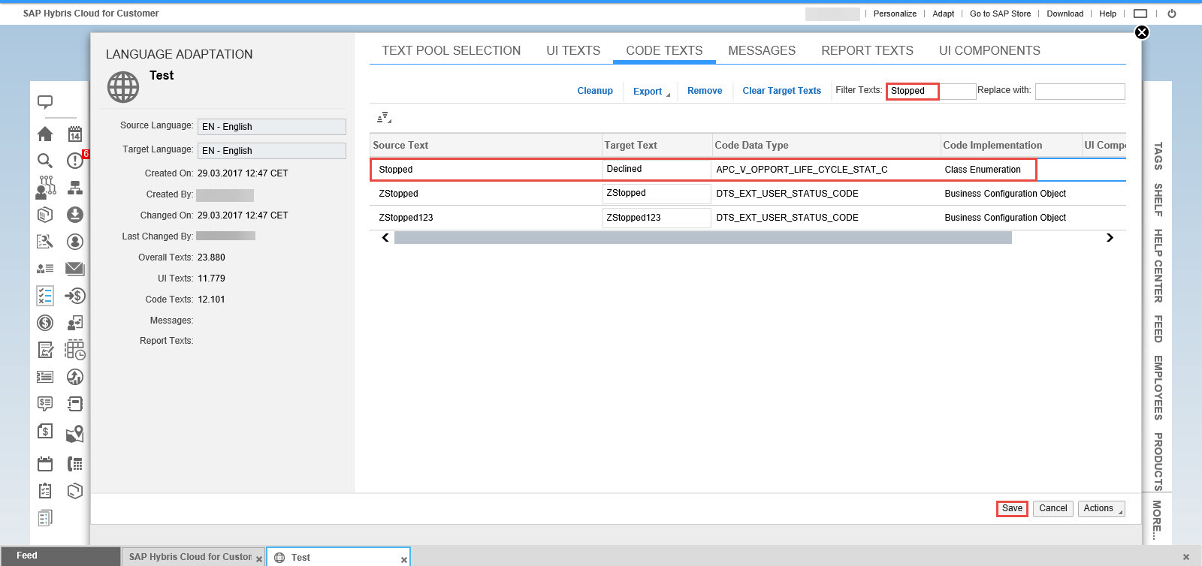Screen dimensions: 1202x566
Task: Click Adapt in the top header
Action: (944, 14)
